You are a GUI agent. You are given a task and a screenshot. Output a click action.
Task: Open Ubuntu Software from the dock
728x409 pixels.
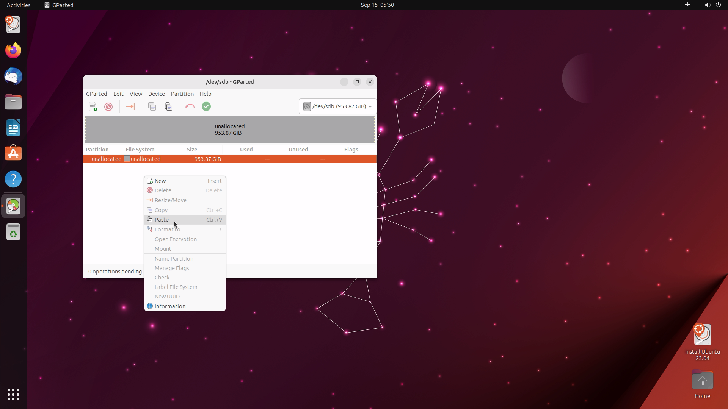pyautogui.click(x=13, y=153)
